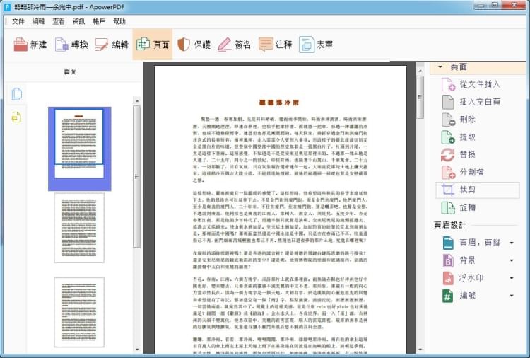Click the 提取 extract pages icon
This screenshot has height=358, width=530.
[448, 137]
